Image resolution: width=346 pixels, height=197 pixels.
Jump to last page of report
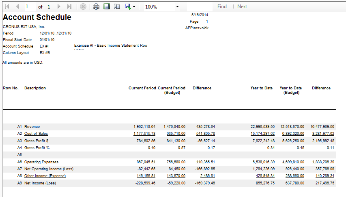(69, 6)
